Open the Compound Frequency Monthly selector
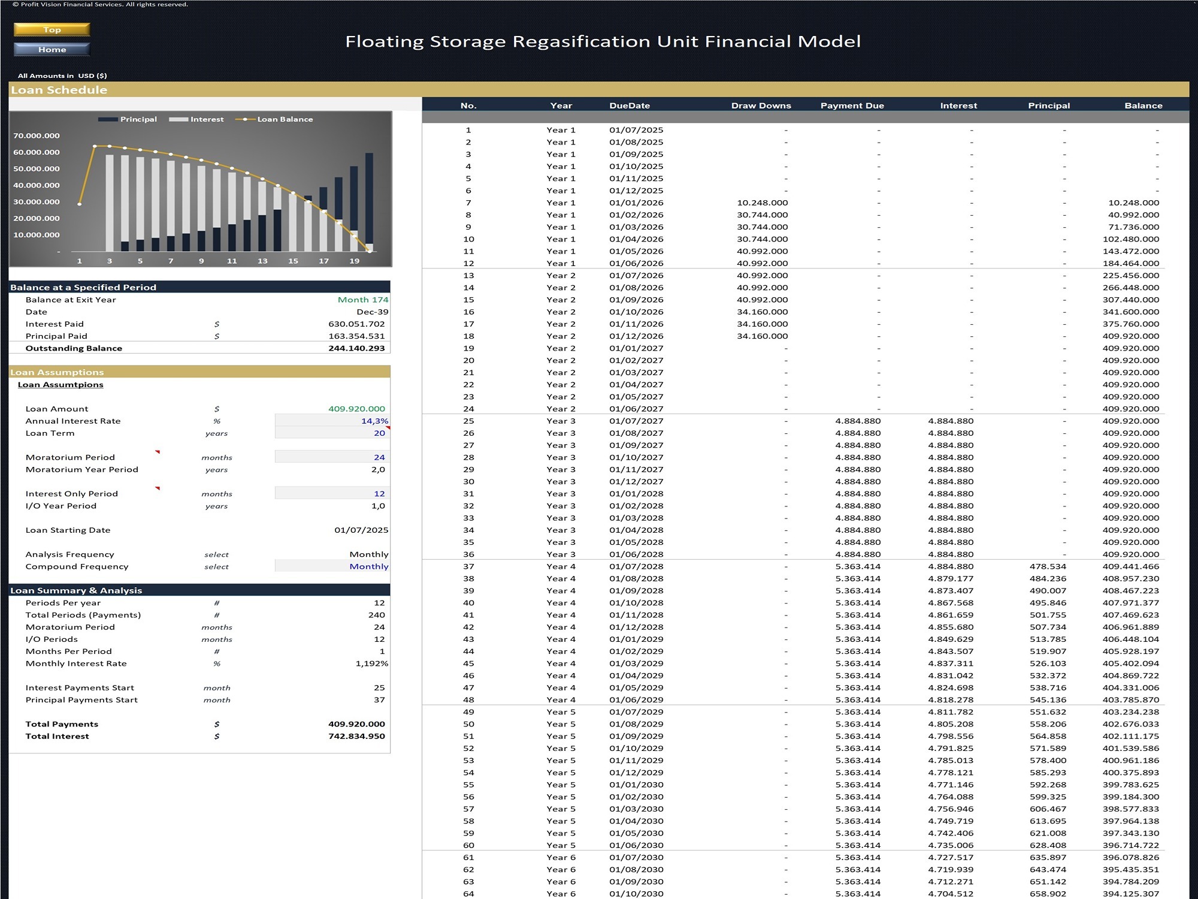Screen dimensions: 1198x899 (332, 566)
